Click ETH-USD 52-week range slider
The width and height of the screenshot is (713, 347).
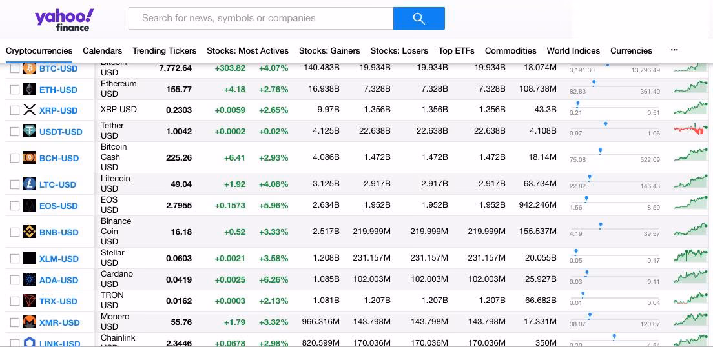coord(614,87)
